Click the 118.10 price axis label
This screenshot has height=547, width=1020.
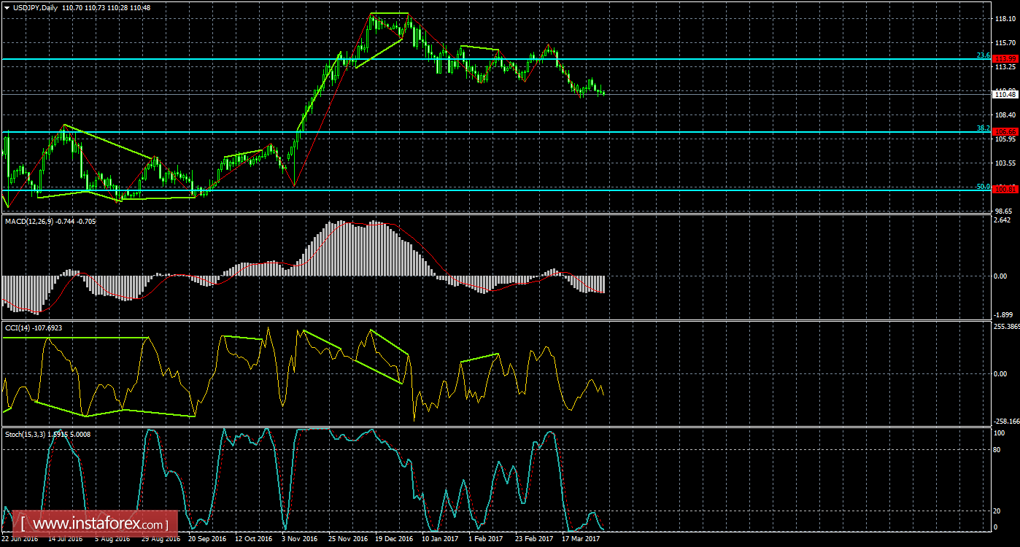click(1005, 19)
